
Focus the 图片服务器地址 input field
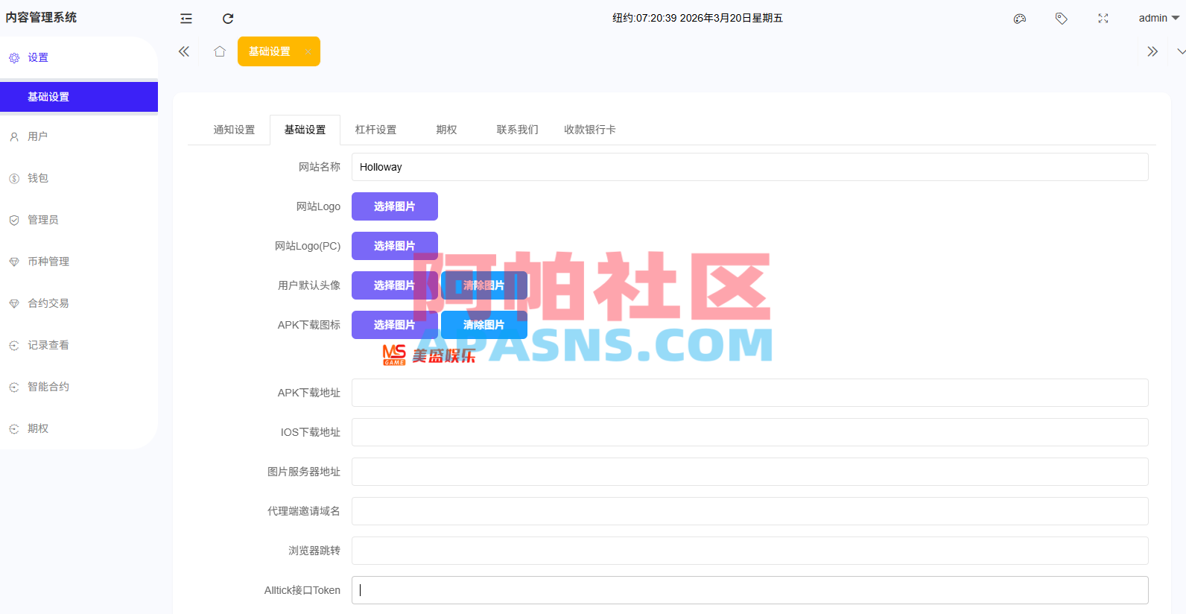tap(749, 472)
